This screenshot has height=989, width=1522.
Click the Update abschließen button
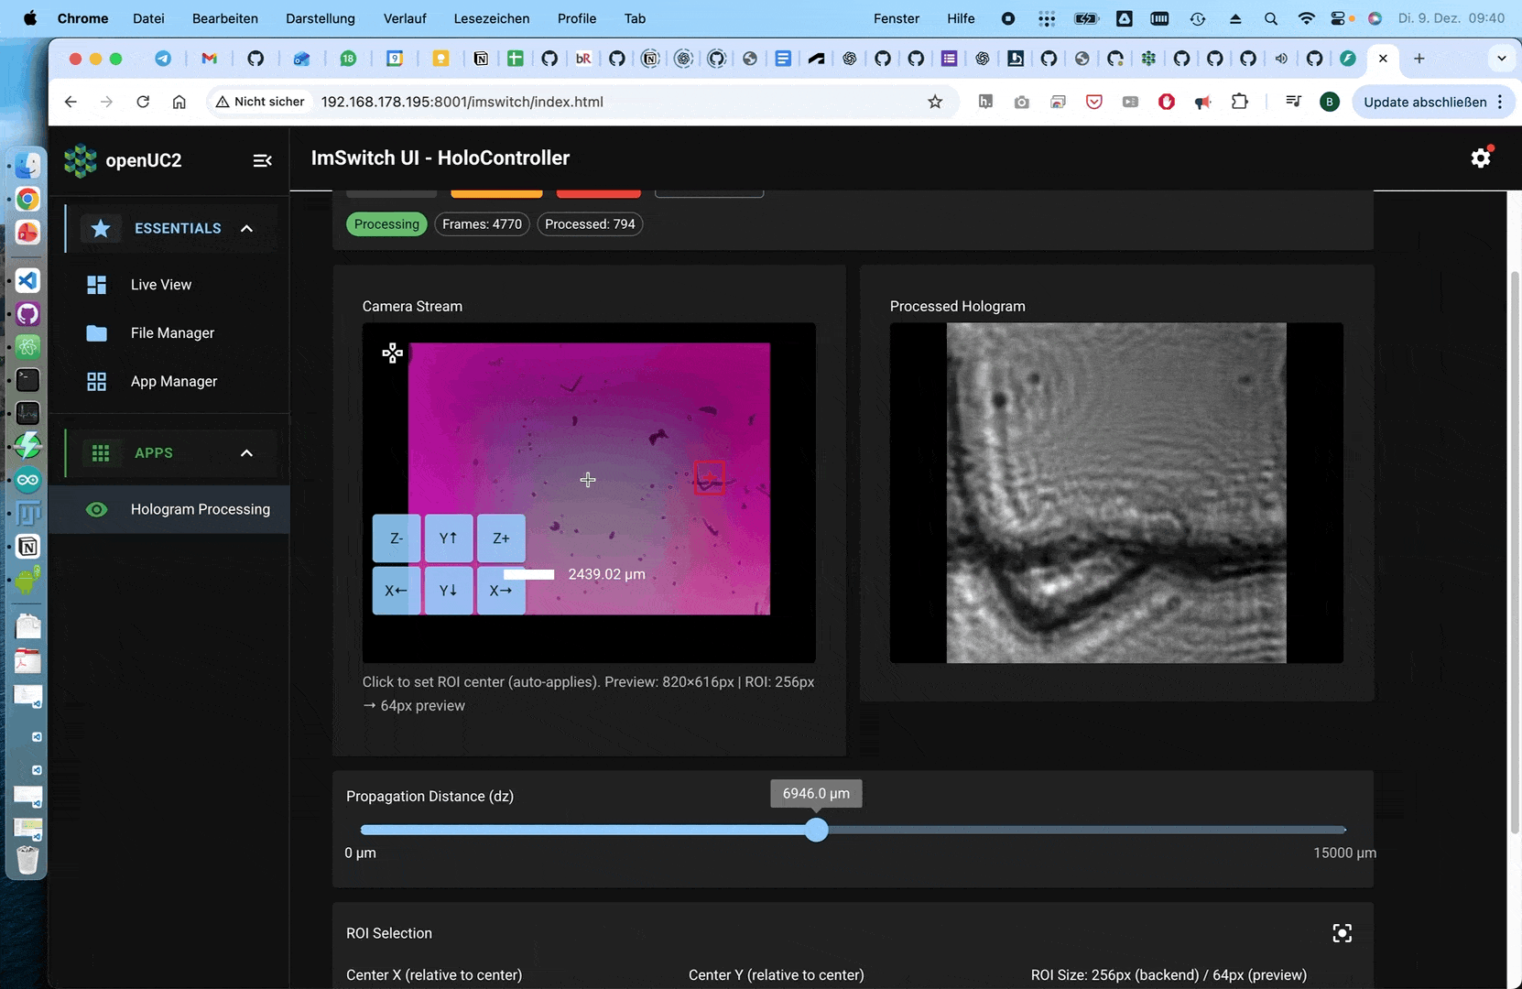coord(1424,102)
